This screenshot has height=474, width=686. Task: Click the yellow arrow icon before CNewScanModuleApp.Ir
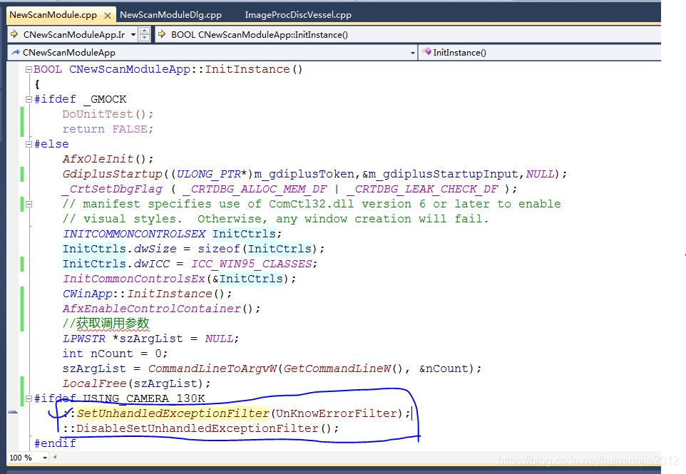(x=14, y=34)
